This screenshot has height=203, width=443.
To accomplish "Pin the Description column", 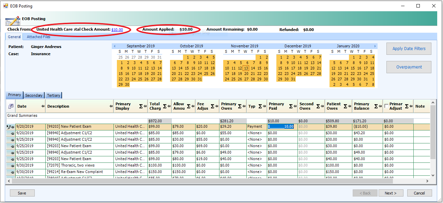I will 111,106.
